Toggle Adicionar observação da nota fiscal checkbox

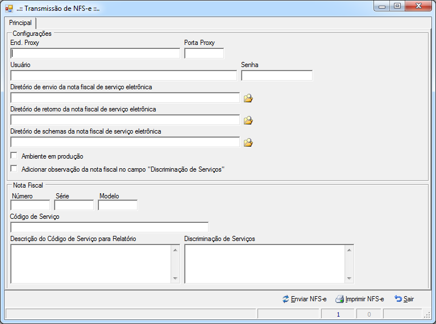pyautogui.click(x=14, y=168)
